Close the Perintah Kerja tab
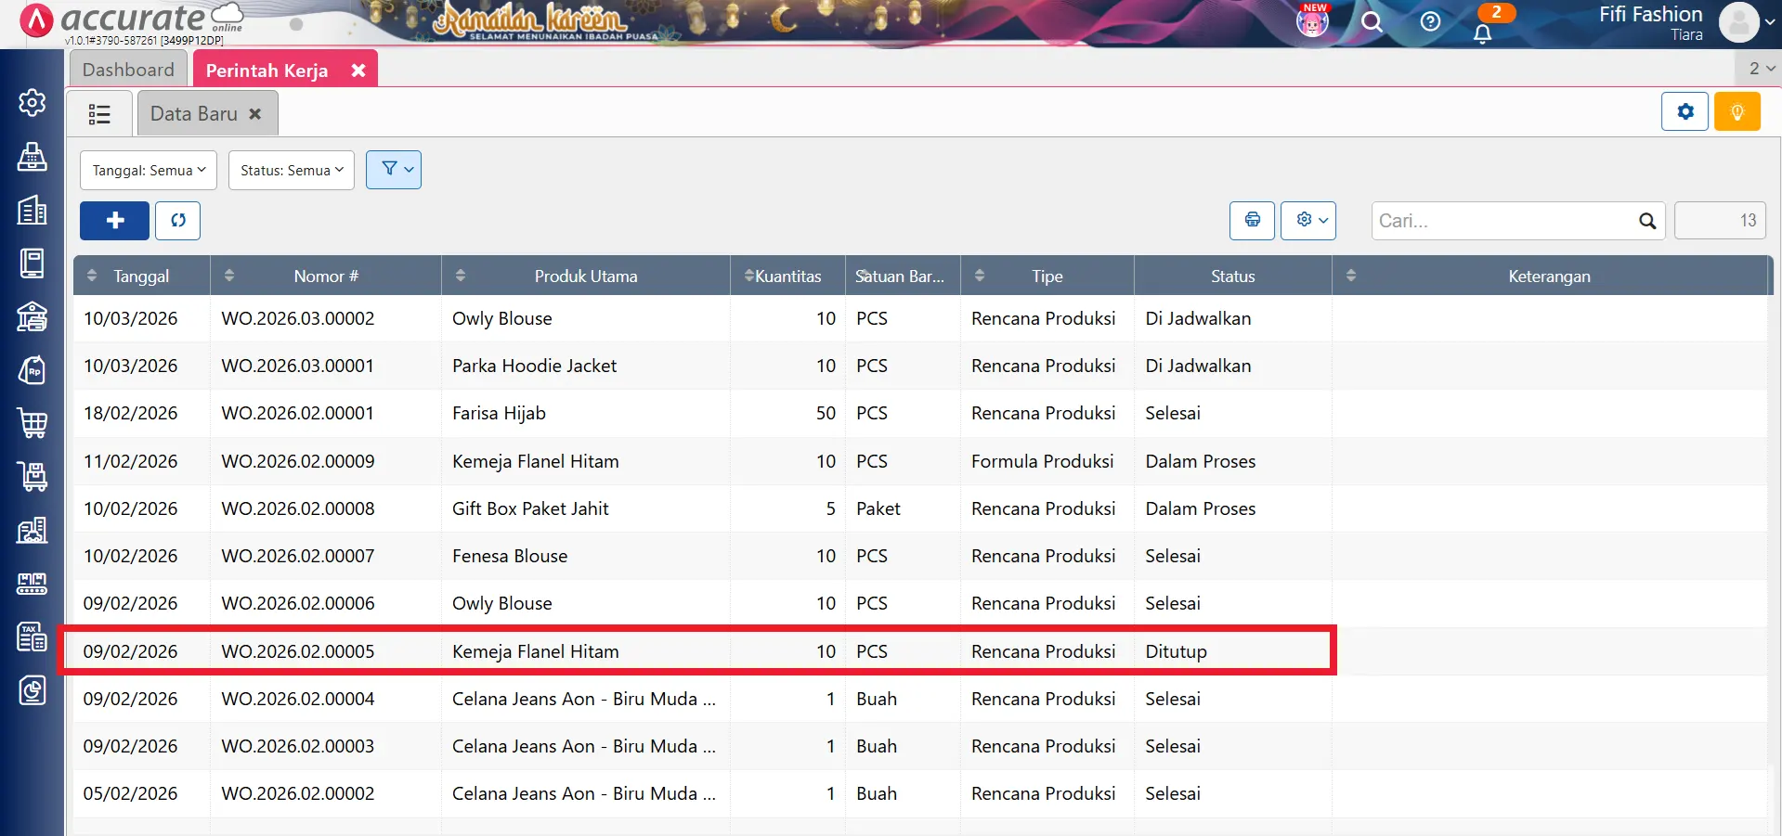Viewport: 1782px width, 836px height. [358, 71]
